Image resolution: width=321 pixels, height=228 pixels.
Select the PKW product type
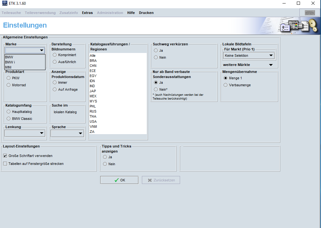click(x=9, y=78)
